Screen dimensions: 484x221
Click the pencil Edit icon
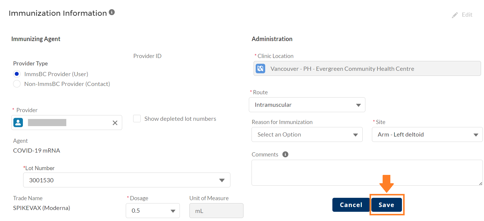coord(455,15)
